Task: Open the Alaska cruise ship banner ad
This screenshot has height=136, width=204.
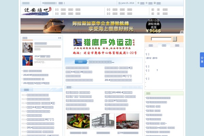Action: click(x=102, y=26)
